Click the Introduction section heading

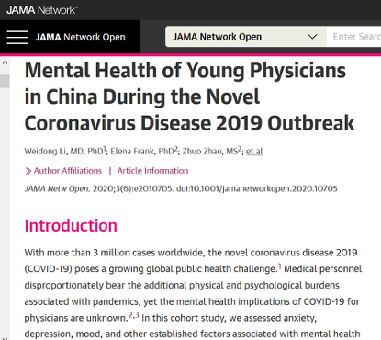point(71,226)
